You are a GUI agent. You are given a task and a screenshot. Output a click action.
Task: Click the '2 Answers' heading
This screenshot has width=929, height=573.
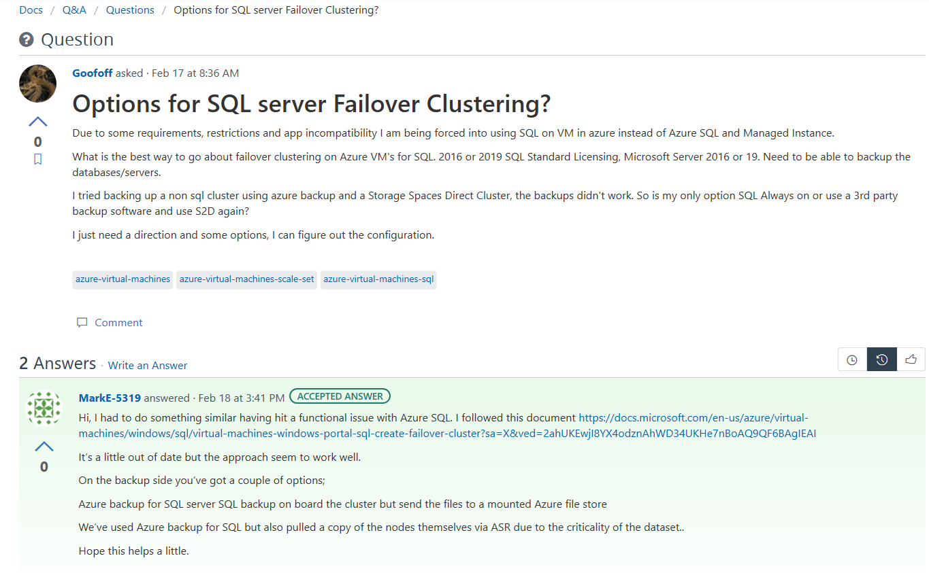pos(57,364)
